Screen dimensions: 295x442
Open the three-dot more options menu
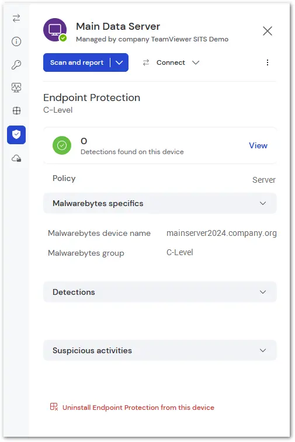point(268,62)
